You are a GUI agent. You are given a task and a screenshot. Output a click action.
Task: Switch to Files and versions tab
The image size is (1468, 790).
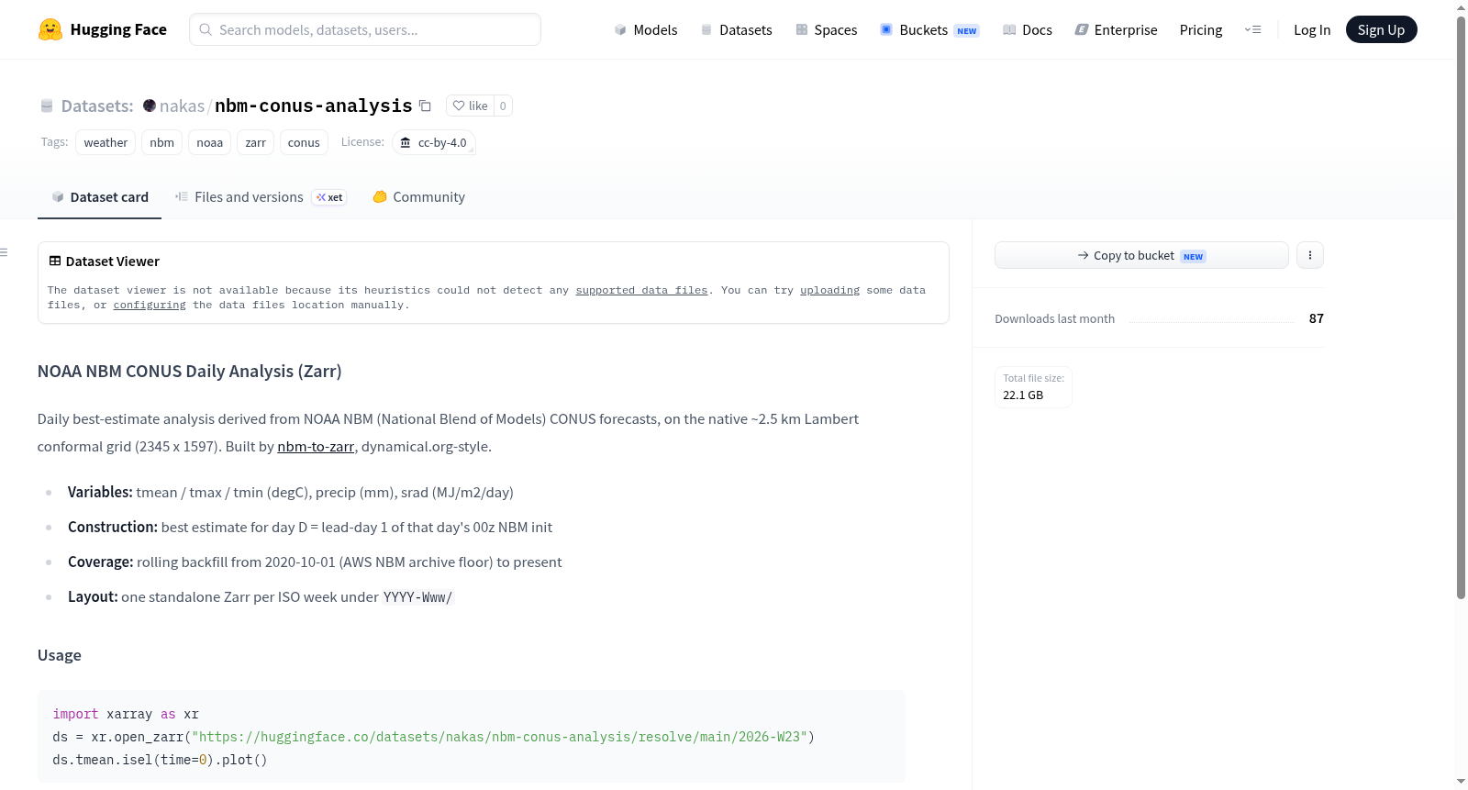[x=261, y=197]
